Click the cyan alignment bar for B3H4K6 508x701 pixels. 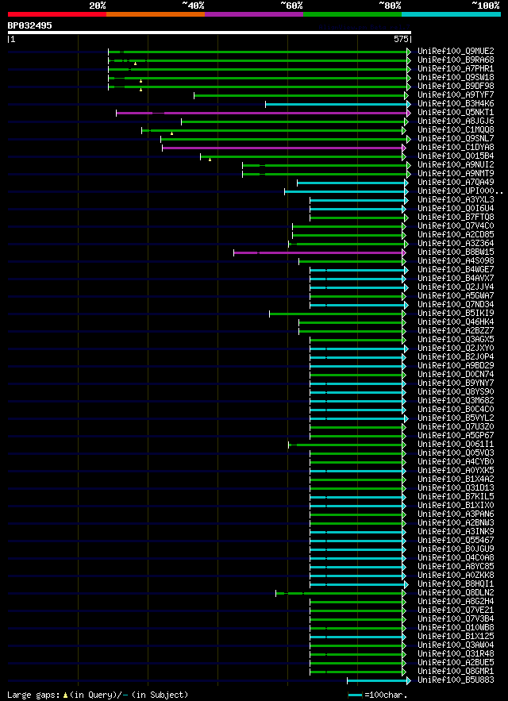(337, 104)
